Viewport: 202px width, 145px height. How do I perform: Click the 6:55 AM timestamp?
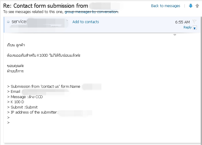(x=182, y=22)
